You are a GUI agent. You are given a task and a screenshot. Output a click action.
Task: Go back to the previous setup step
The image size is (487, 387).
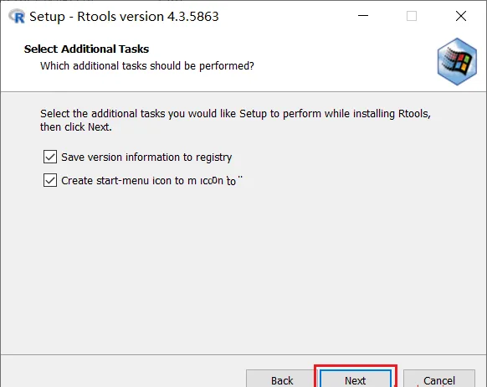pyautogui.click(x=282, y=379)
